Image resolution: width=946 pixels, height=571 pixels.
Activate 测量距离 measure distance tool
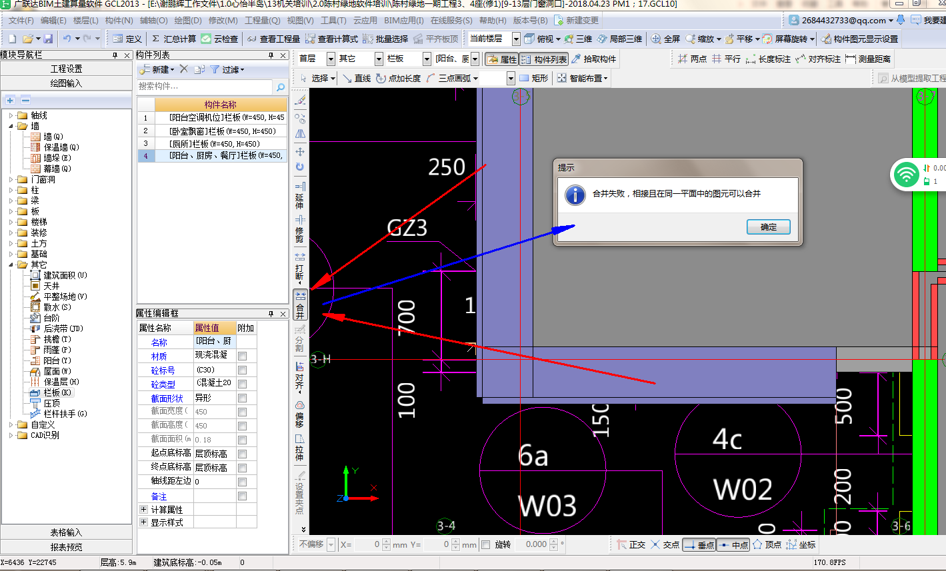click(x=868, y=59)
